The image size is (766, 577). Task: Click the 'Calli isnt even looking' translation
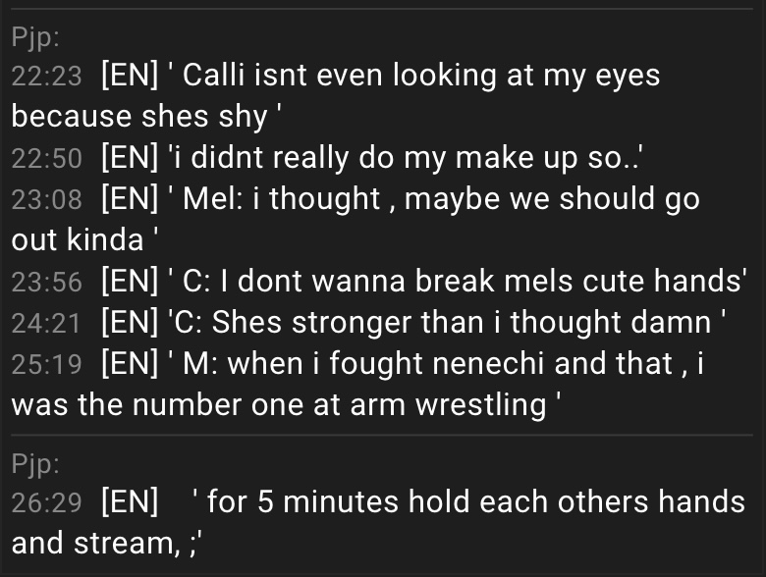tap(335, 96)
